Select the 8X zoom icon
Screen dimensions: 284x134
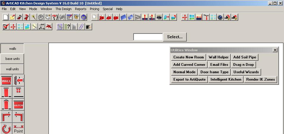(116, 17)
